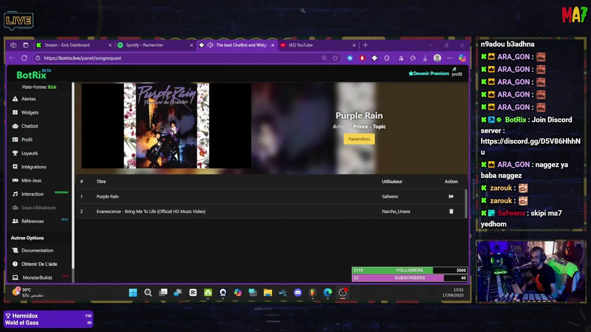Viewport: 591px width, 332px height.
Task: Open tab actions menu icon
Action: point(25,45)
